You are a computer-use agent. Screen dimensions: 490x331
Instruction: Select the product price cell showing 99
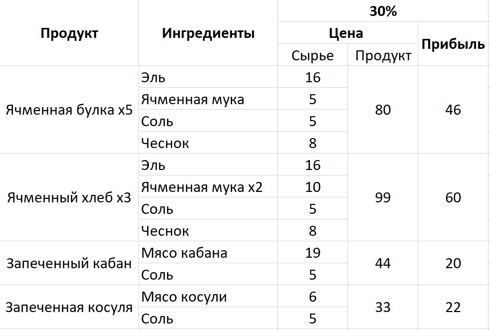[x=382, y=198]
